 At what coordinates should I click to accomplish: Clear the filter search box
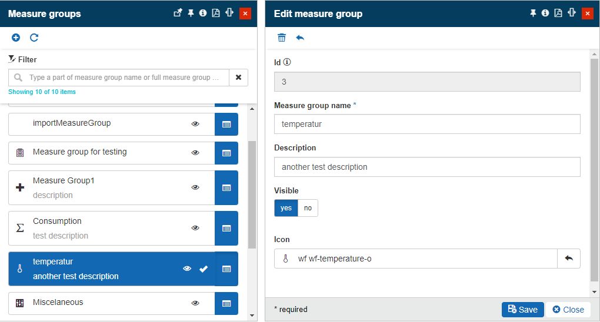tap(238, 78)
